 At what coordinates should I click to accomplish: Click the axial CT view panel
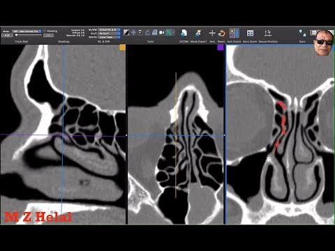176,135
